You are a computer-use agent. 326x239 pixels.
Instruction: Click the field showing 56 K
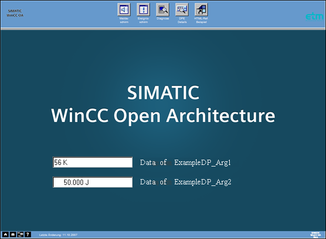(x=92, y=162)
